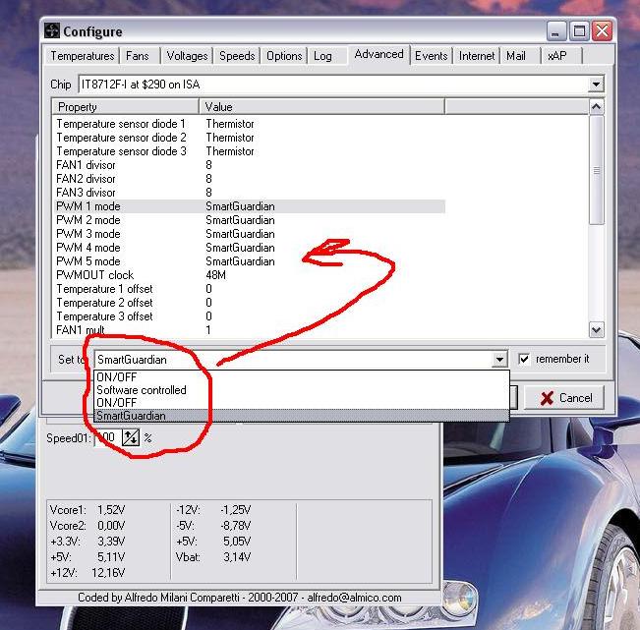Select the PWM 4 mode row
This screenshot has height=630, width=640.
(249, 248)
